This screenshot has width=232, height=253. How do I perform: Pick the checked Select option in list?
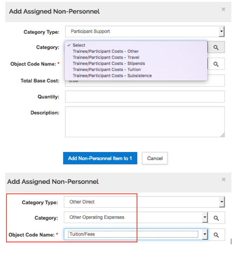pos(79,45)
